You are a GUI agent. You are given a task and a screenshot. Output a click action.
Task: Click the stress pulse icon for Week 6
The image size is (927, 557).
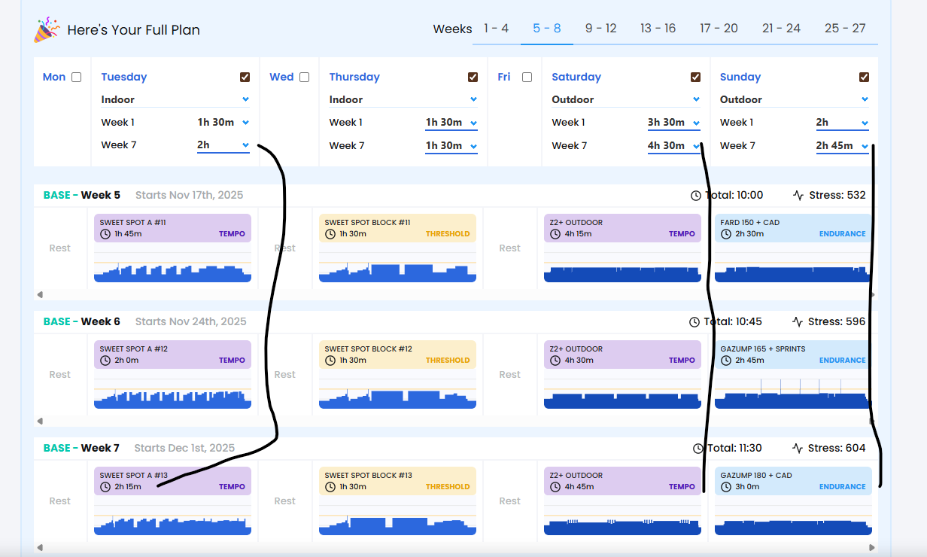(x=798, y=322)
